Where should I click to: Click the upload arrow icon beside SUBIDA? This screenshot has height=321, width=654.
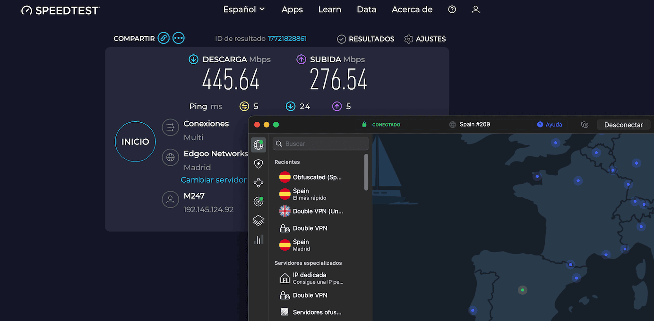point(301,59)
